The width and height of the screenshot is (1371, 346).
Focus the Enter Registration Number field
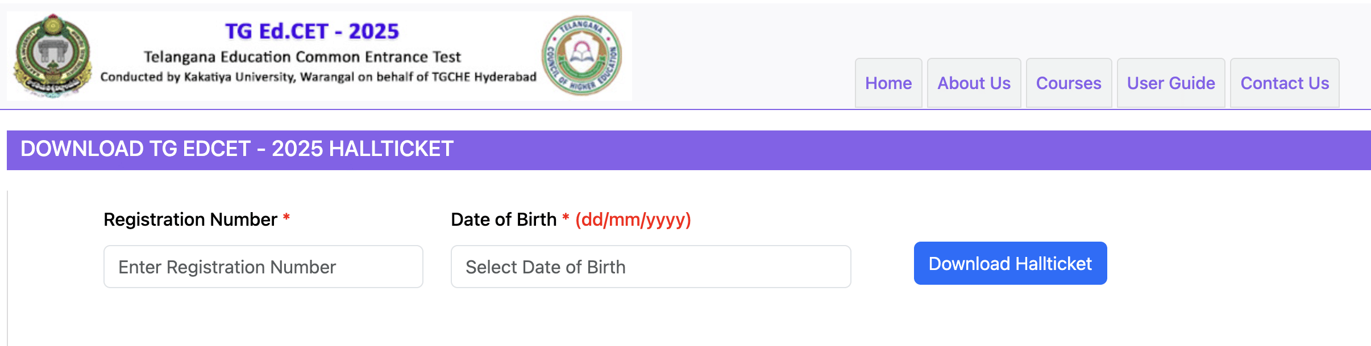click(263, 267)
